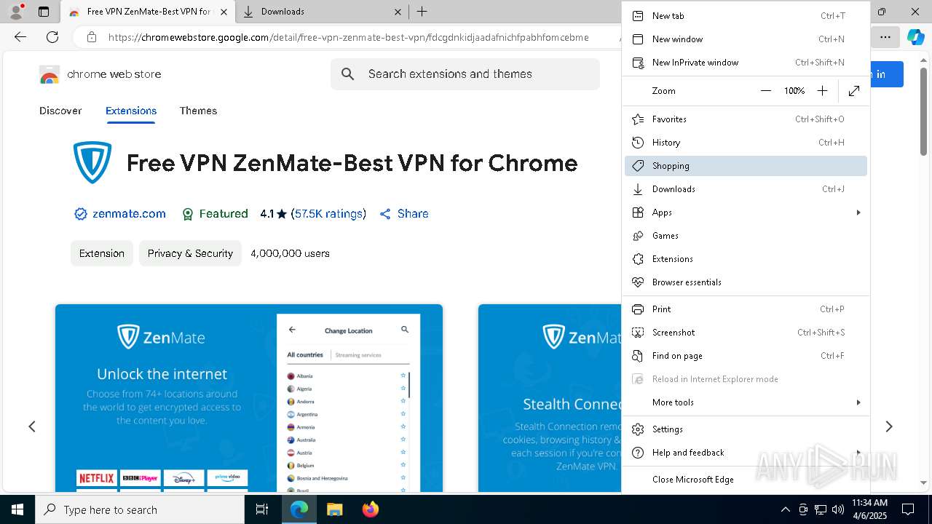Select New window menu entry
932x524 pixels.
point(746,39)
